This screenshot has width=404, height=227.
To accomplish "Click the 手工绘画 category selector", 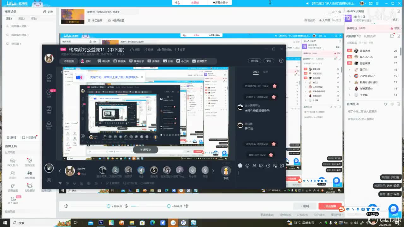I will point(95,20).
